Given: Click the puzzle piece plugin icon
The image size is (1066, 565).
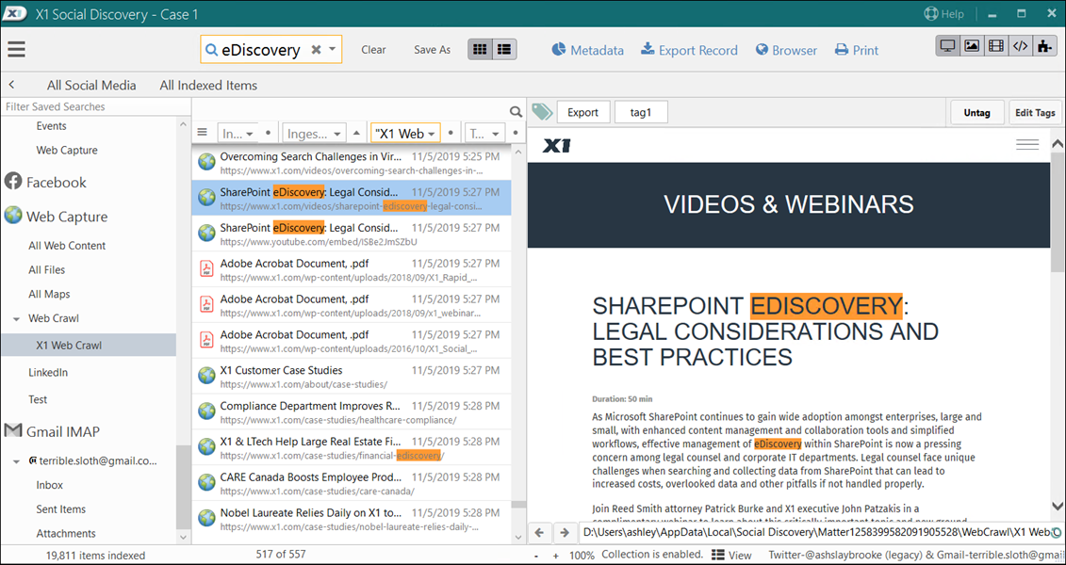Looking at the screenshot, I should [x=1043, y=46].
